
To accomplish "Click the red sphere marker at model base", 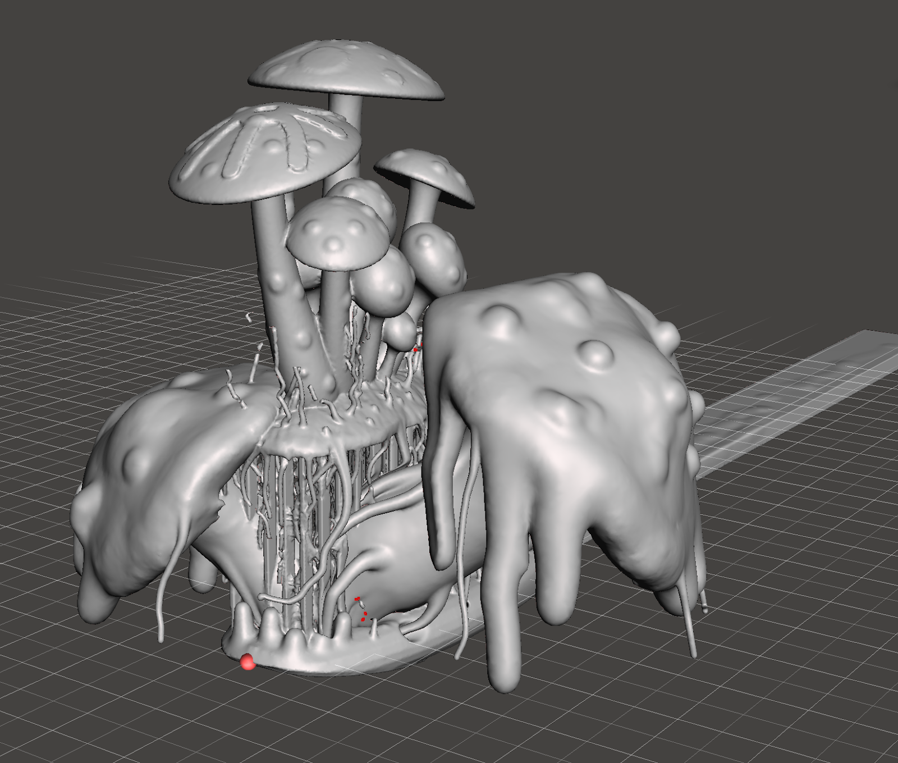I will [248, 662].
